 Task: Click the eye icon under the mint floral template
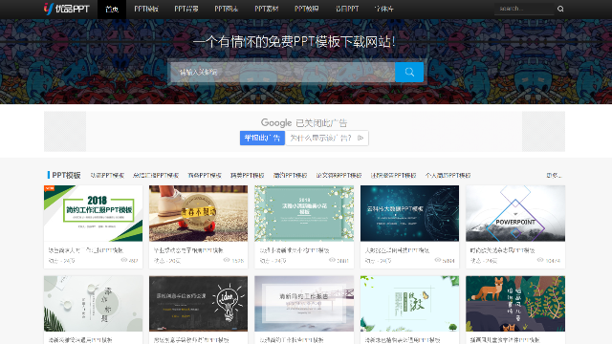332,260
